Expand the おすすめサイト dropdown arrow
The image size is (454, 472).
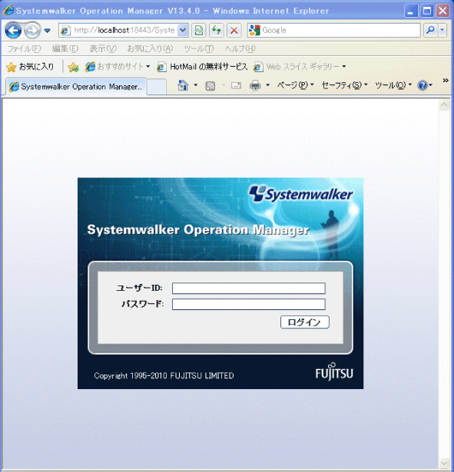148,67
